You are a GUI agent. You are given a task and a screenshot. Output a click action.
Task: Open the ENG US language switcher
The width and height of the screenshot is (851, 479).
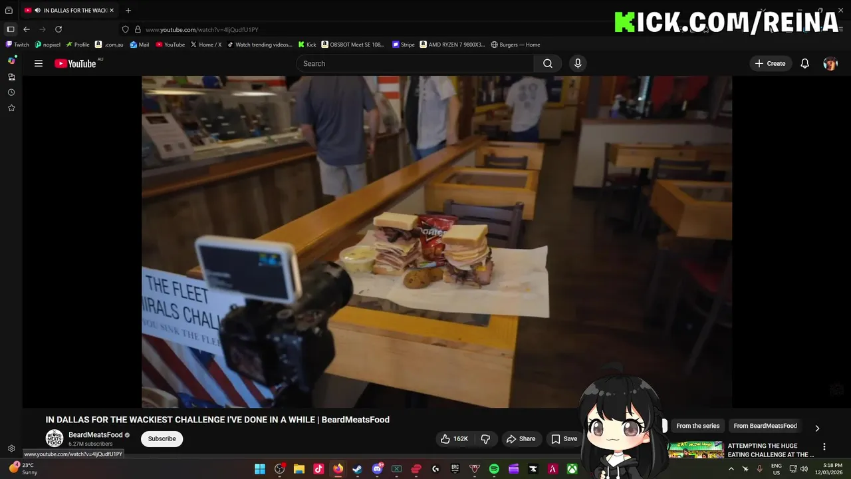(x=776, y=469)
